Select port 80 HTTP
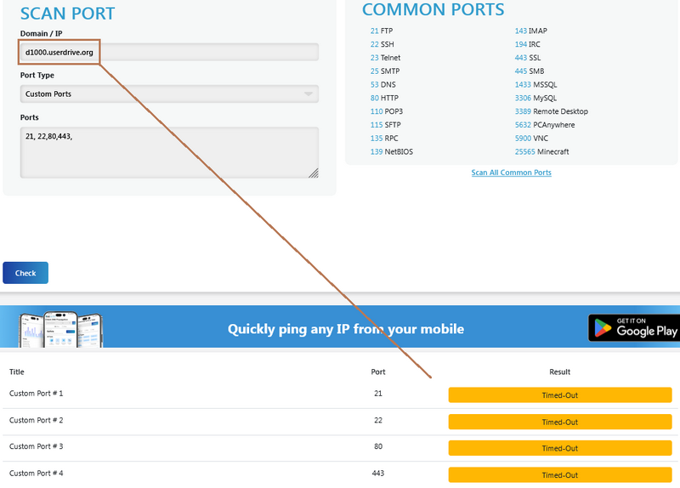The height and width of the screenshot is (488, 680). pos(384,98)
